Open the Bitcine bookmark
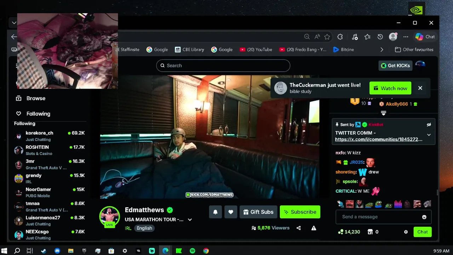Viewport: 453px width, 255px height. 343,50
